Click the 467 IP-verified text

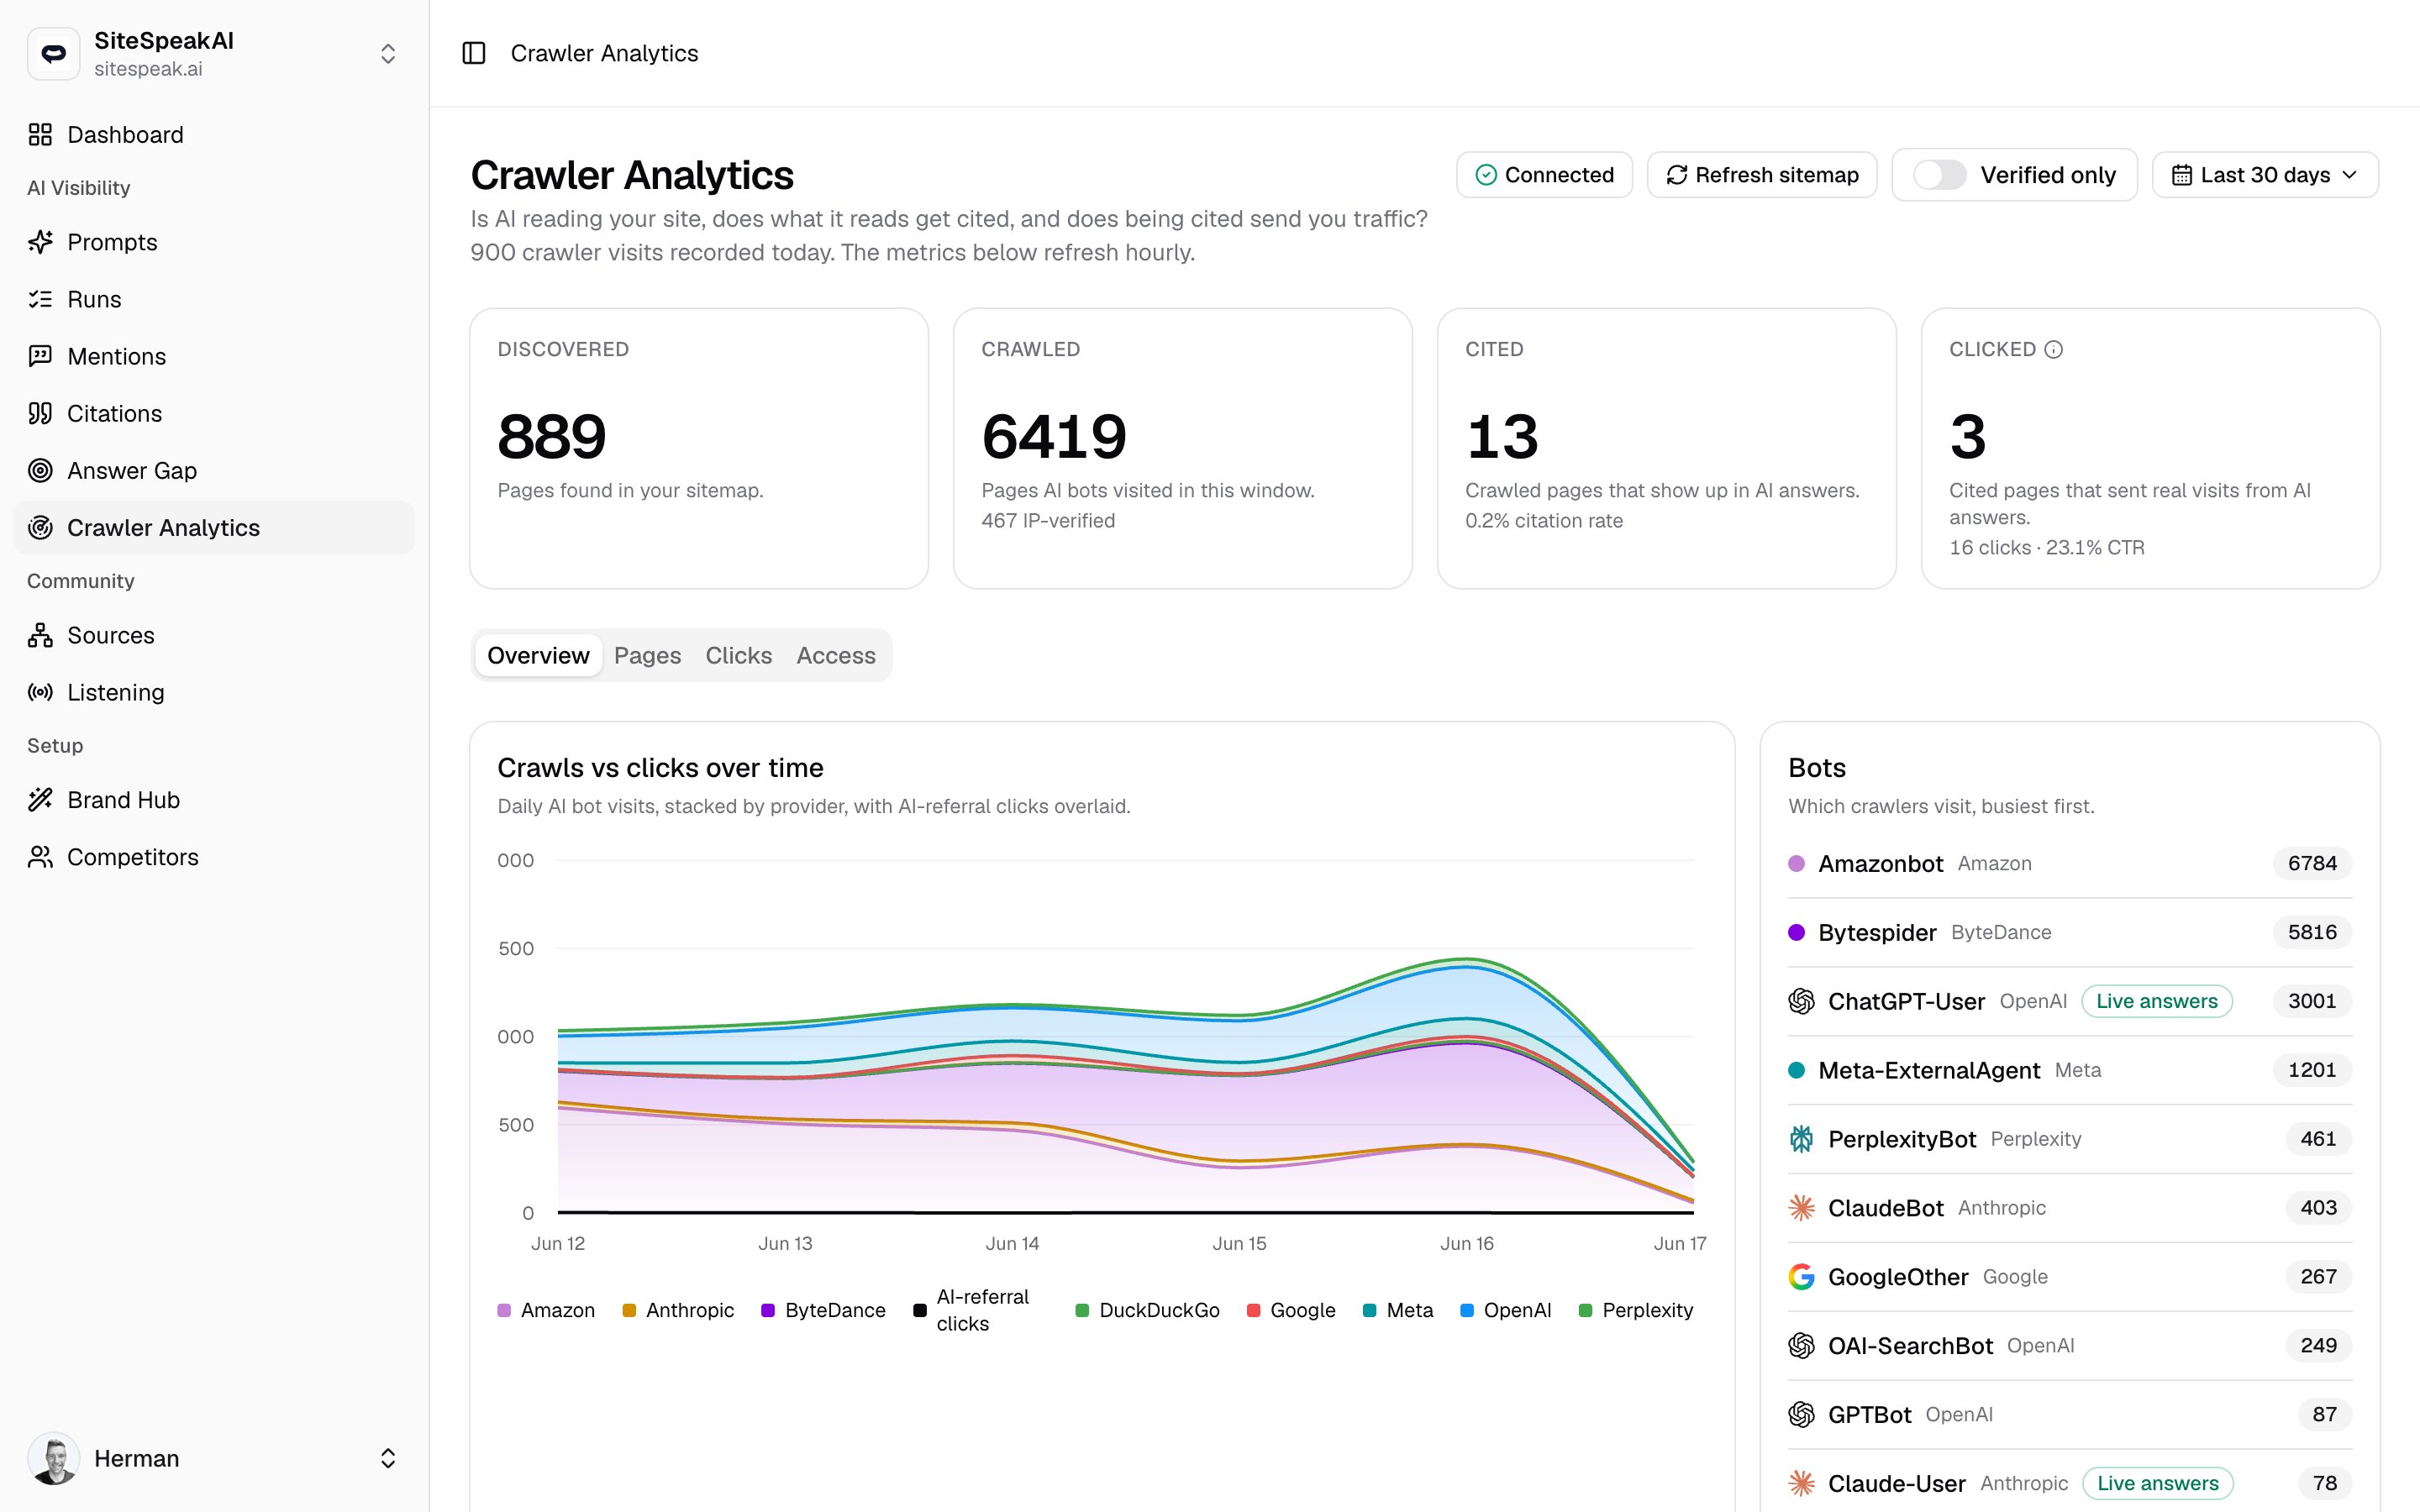pos(1048,520)
